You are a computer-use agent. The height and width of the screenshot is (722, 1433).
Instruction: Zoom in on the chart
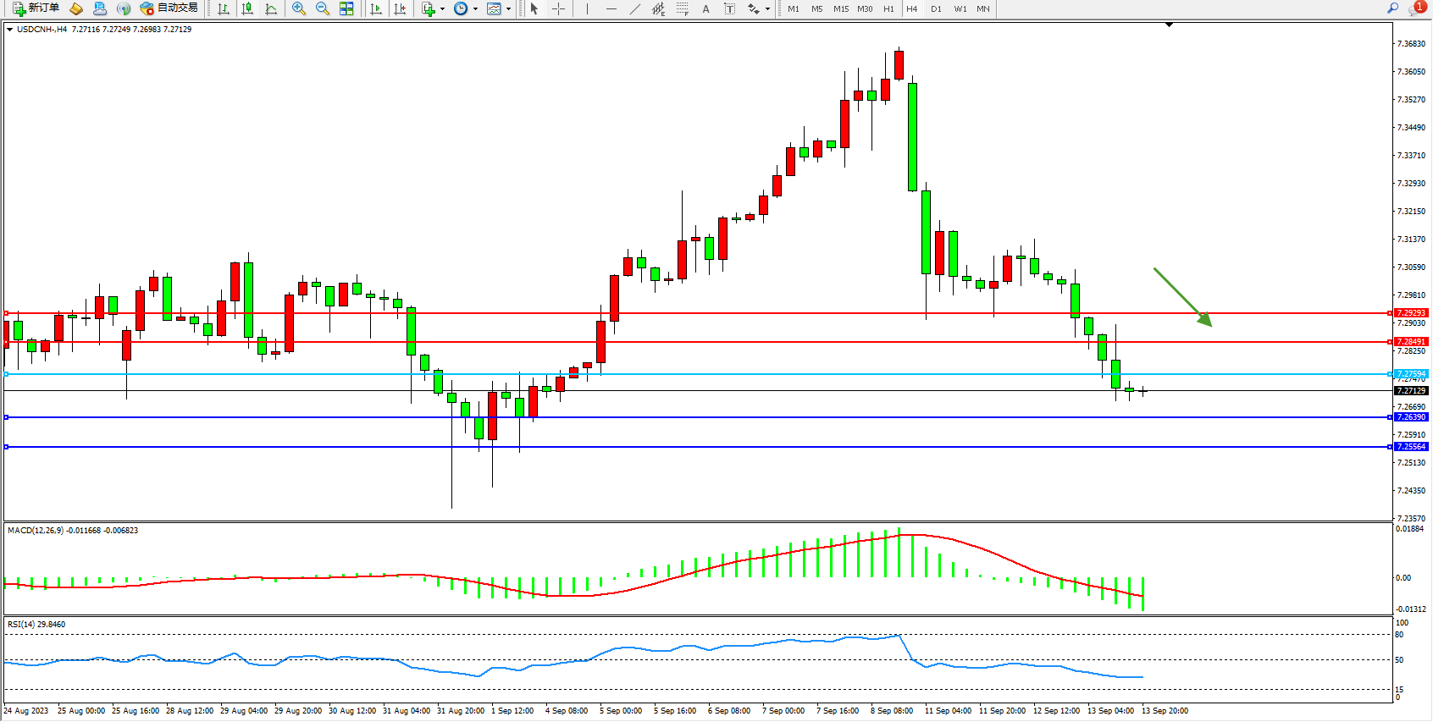(x=298, y=8)
